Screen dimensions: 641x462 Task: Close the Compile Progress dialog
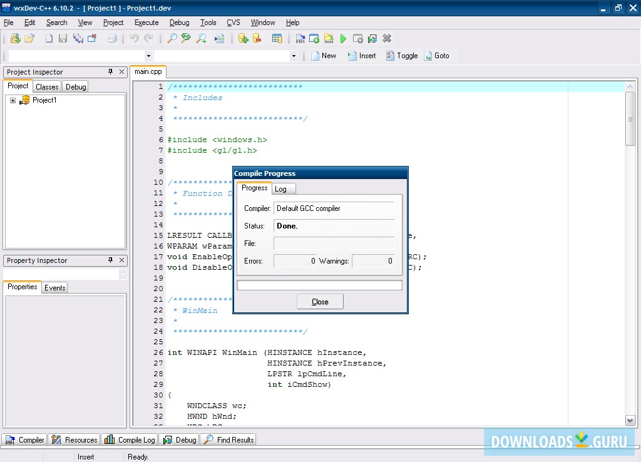320,301
